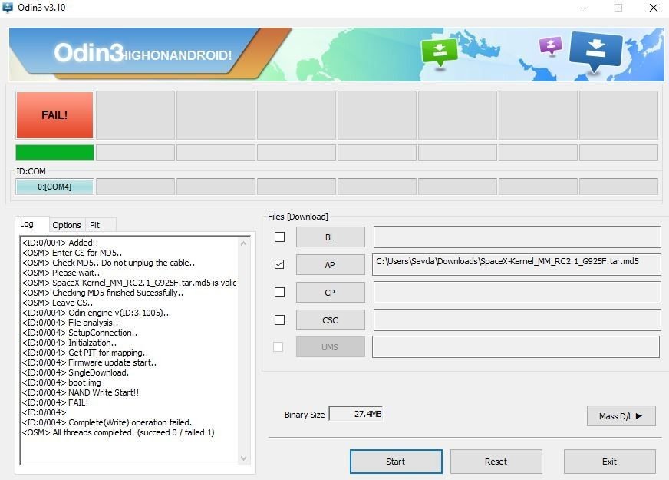Click the log scrollbar up arrow
669x480 pixels.
point(244,243)
